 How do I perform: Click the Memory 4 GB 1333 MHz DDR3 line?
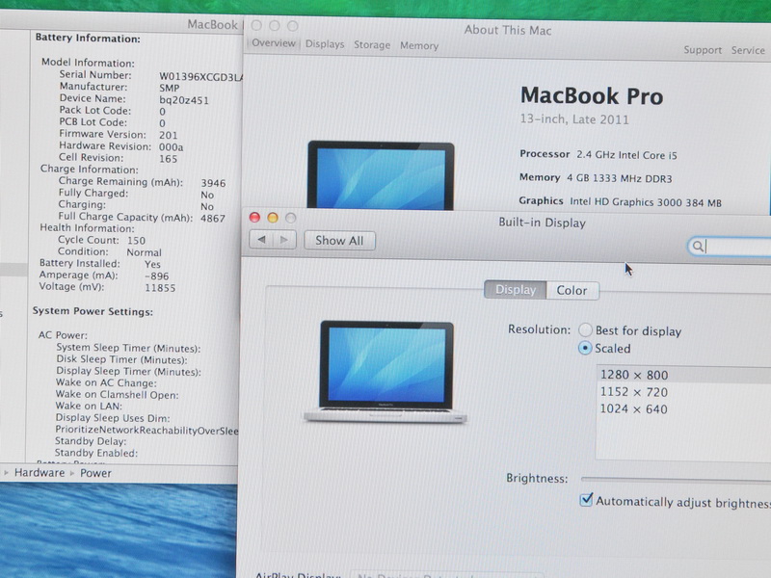click(x=596, y=178)
